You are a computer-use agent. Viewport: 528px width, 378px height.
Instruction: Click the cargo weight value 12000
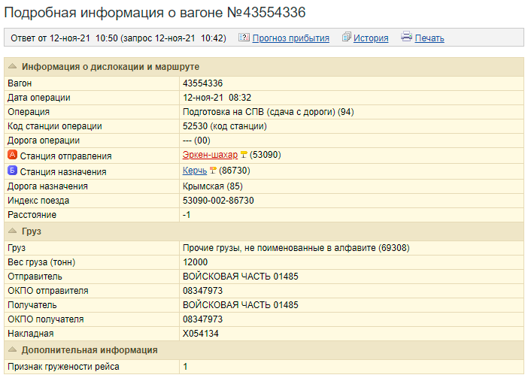click(195, 262)
